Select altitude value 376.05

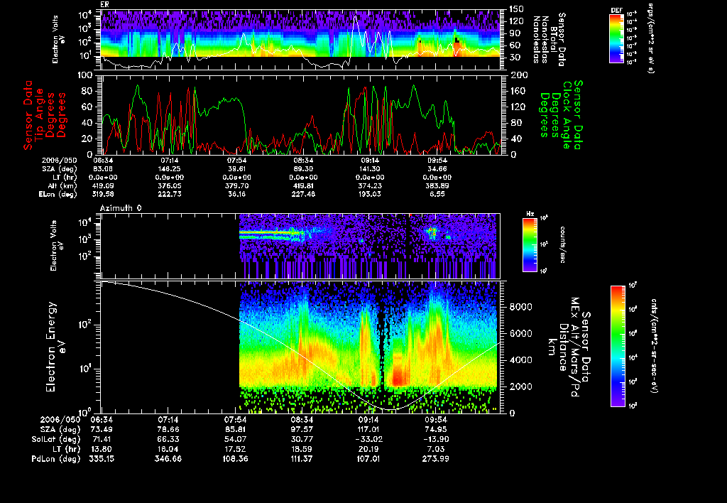pyautogui.click(x=170, y=185)
